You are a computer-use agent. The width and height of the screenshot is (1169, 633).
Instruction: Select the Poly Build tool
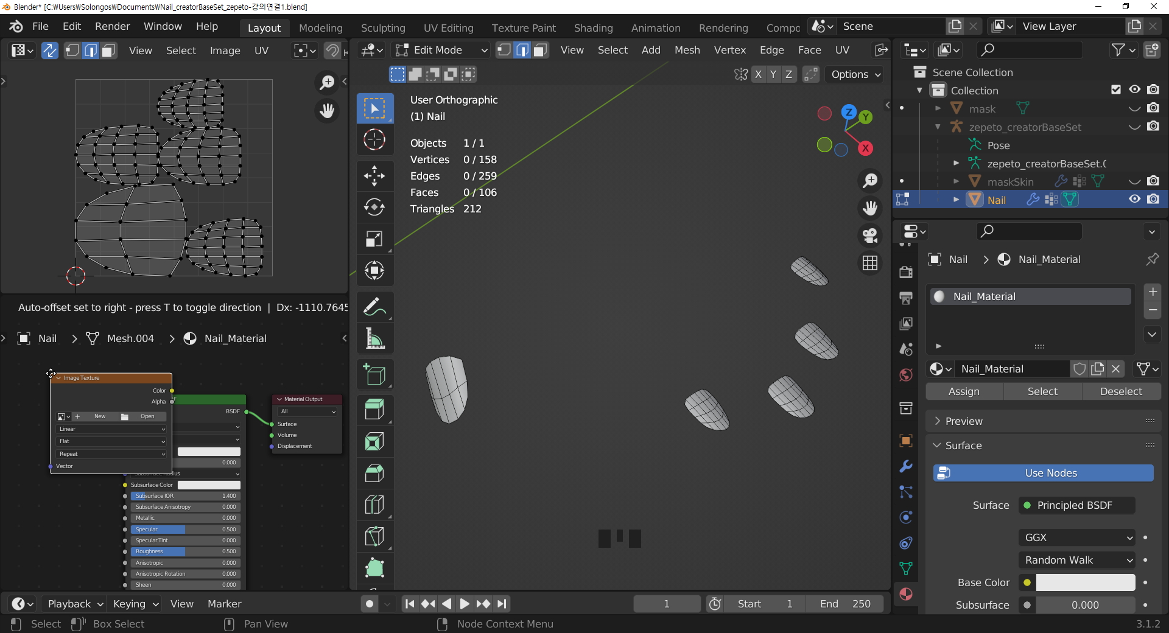point(374,568)
